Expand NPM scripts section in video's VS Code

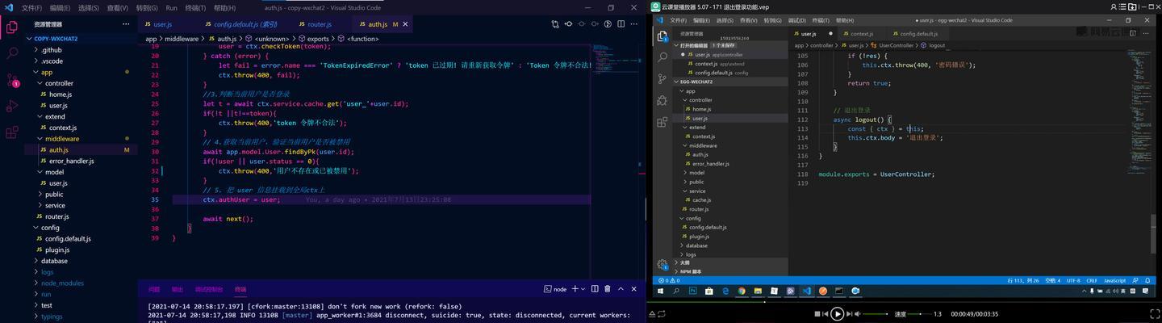tap(730, 271)
